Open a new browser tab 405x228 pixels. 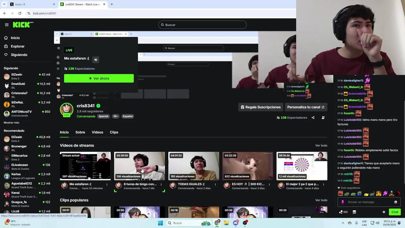tap(112, 4)
